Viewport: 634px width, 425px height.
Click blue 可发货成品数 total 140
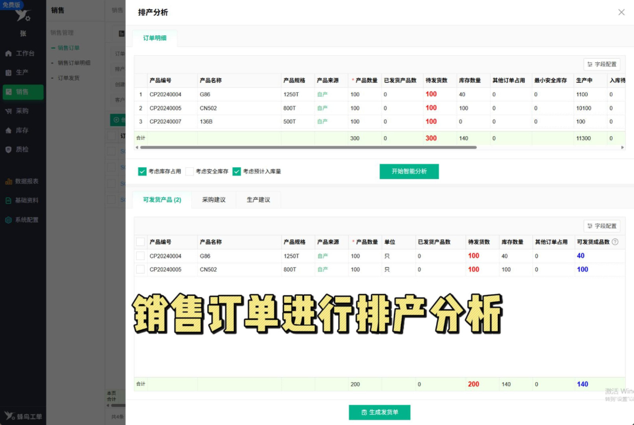click(x=582, y=384)
